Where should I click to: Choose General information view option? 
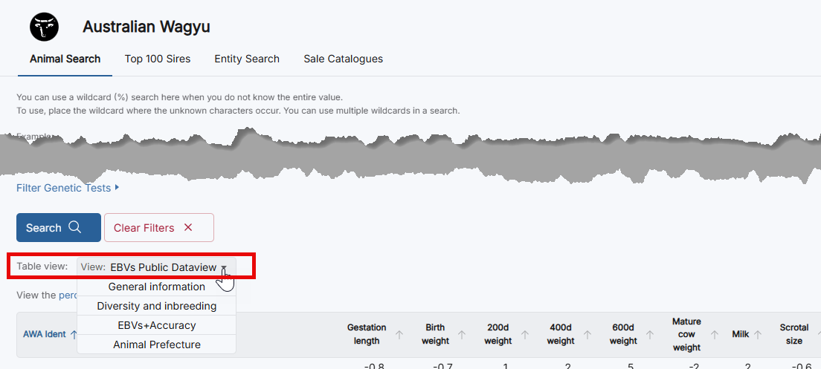pyautogui.click(x=157, y=287)
